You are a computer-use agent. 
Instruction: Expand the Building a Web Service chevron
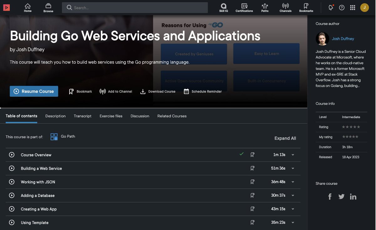pos(293,168)
